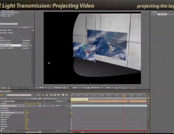Image resolution: width=174 pixels, height=134 pixels.
Task: Click the trash icon in Project panel
Action: (x=9, y=88)
